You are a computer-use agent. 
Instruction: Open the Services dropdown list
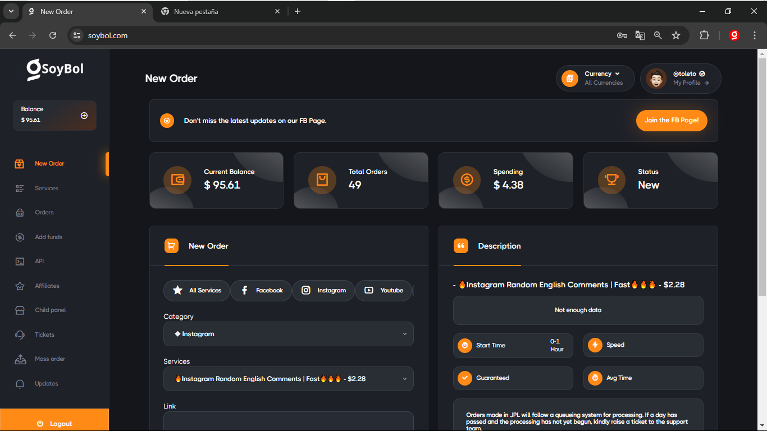click(288, 379)
